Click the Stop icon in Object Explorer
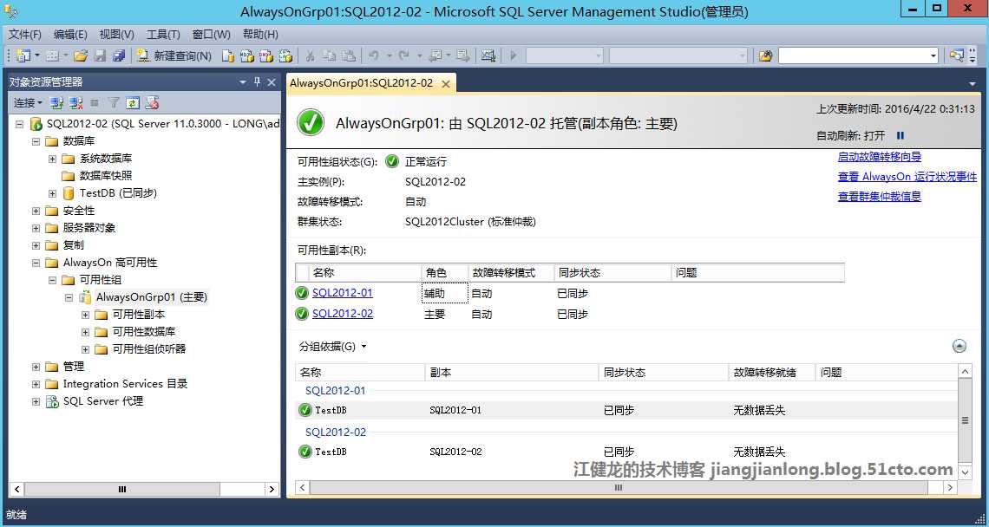989x527 pixels. [x=95, y=103]
